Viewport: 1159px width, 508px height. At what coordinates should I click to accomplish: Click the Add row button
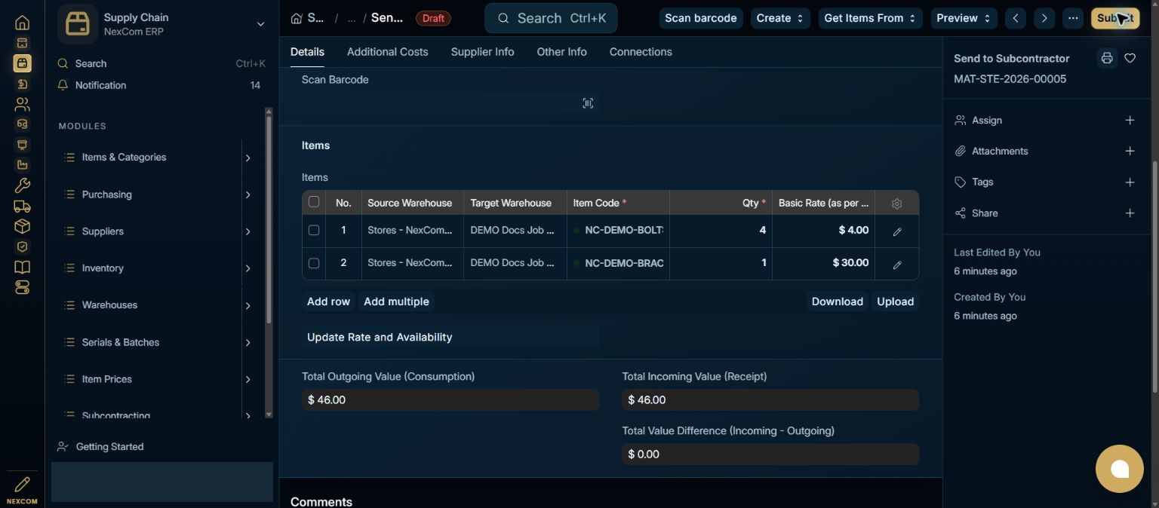pyautogui.click(x=328, y=301)
